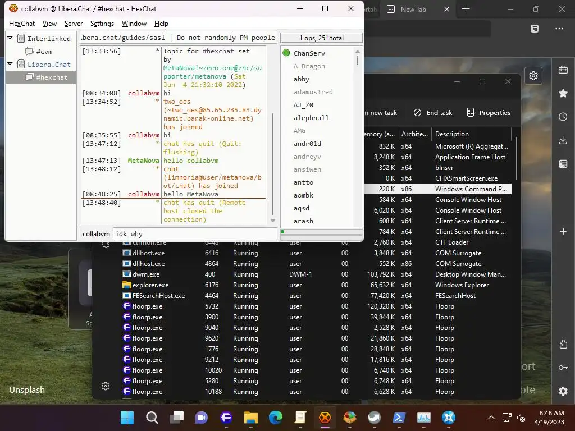Open downloads in browser sidebar
The height and width of the screenshot is (431, 575).
(x=563, y=140)
